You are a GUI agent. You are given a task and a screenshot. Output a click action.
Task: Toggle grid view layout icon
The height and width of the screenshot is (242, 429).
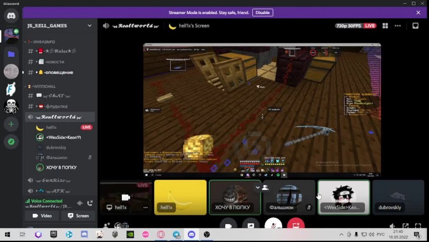(x=385, y=26)
